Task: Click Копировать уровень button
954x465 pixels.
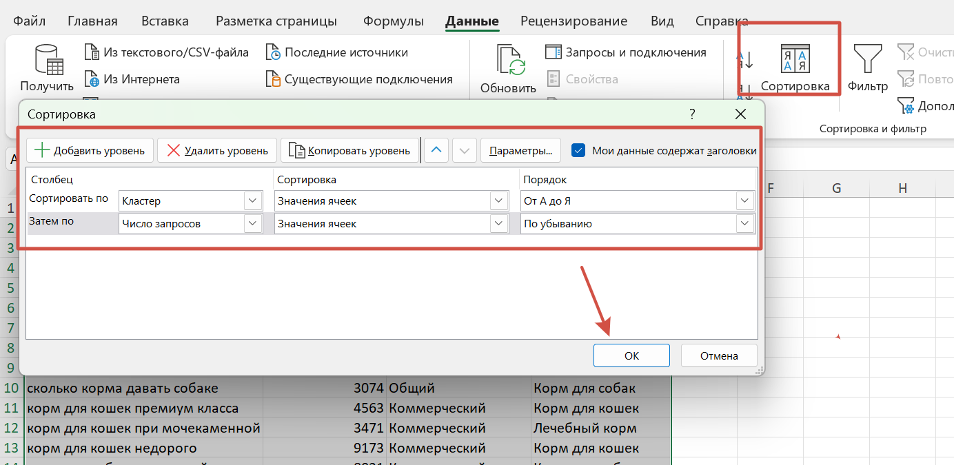Action: [x=349, y=150]
